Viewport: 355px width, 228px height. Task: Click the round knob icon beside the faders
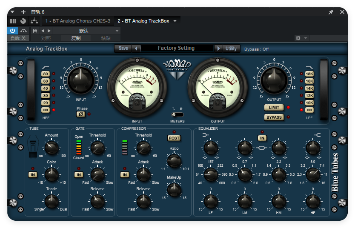[23, 21]
